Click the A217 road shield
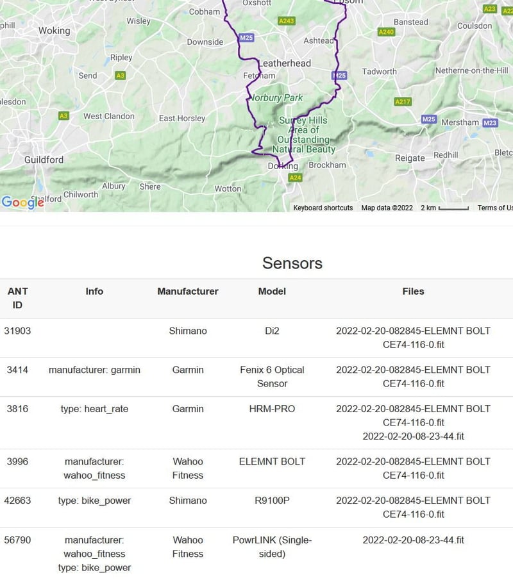 tap(403, 102)
